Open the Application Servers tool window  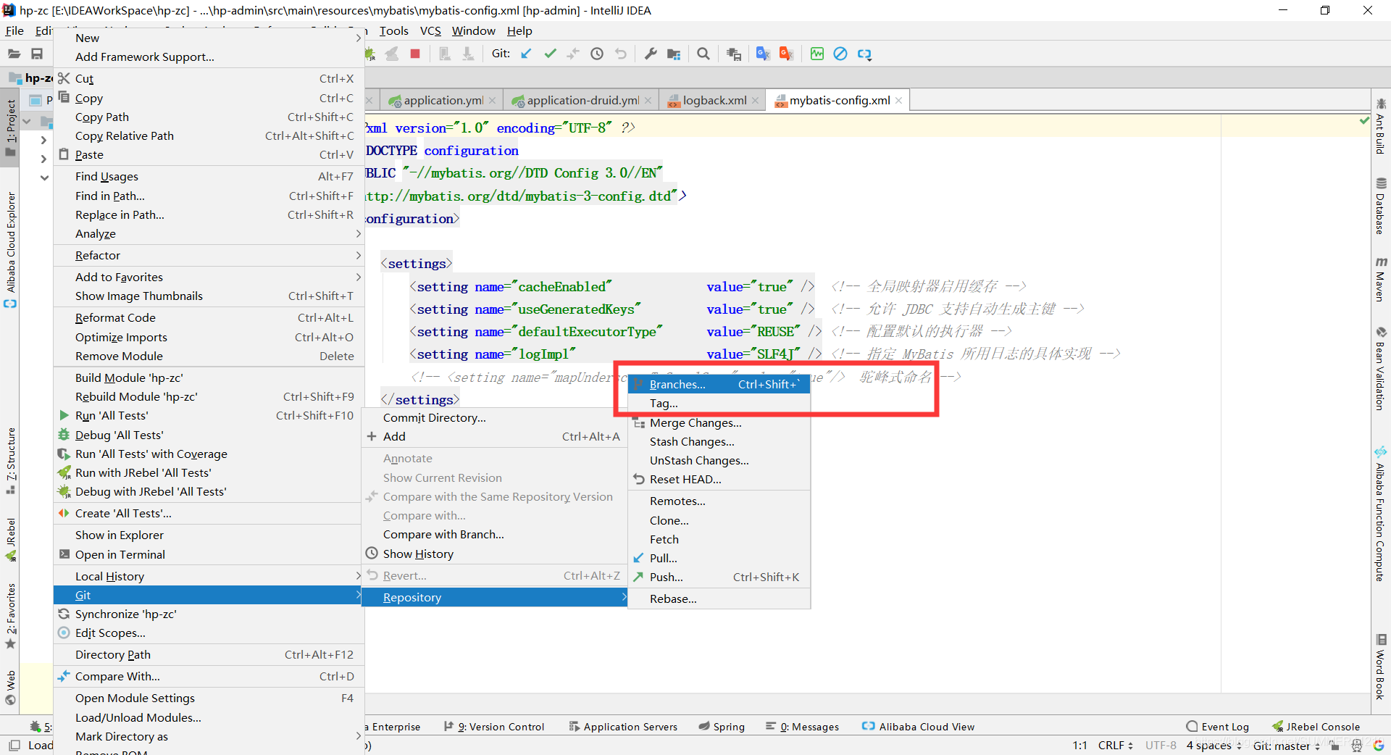coord(623,726)
